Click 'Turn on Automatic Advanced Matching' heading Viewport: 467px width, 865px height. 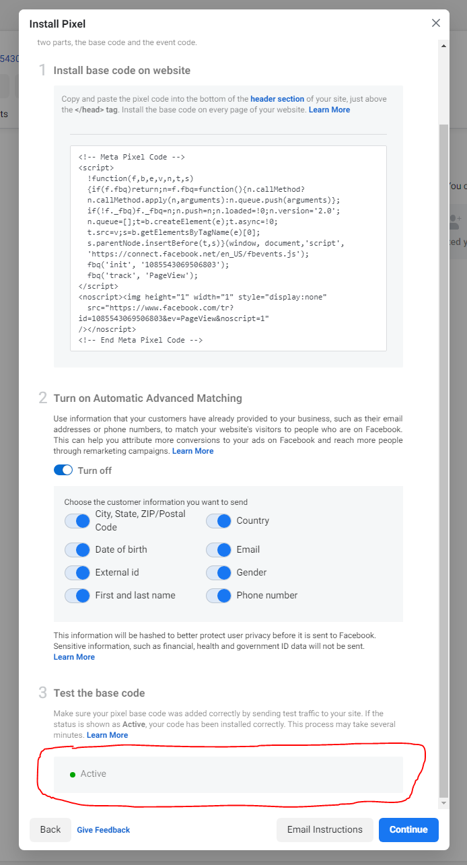[x=148, y=399]
